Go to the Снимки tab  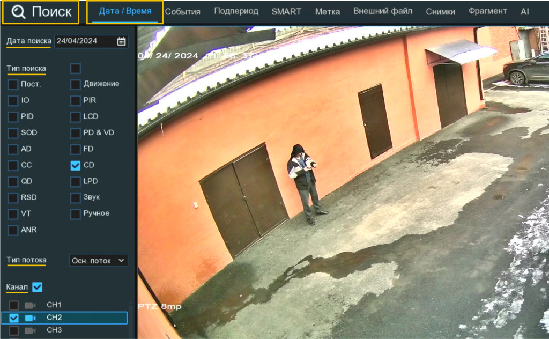440,12
